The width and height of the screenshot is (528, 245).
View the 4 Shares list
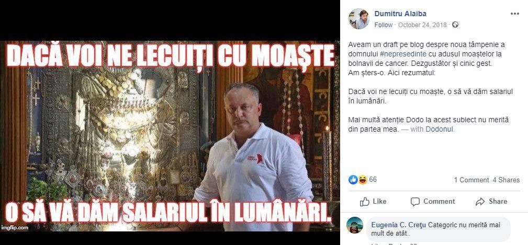(506, 180)
